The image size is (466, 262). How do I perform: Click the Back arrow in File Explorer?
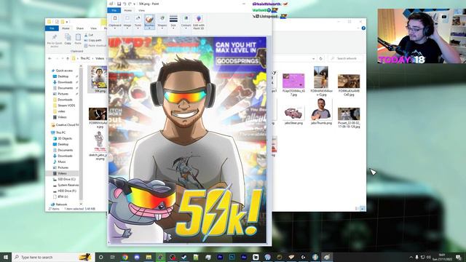point(50,58)
